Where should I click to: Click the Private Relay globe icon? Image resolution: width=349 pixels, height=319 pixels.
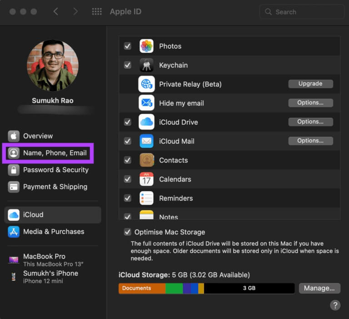coord(146,84)
